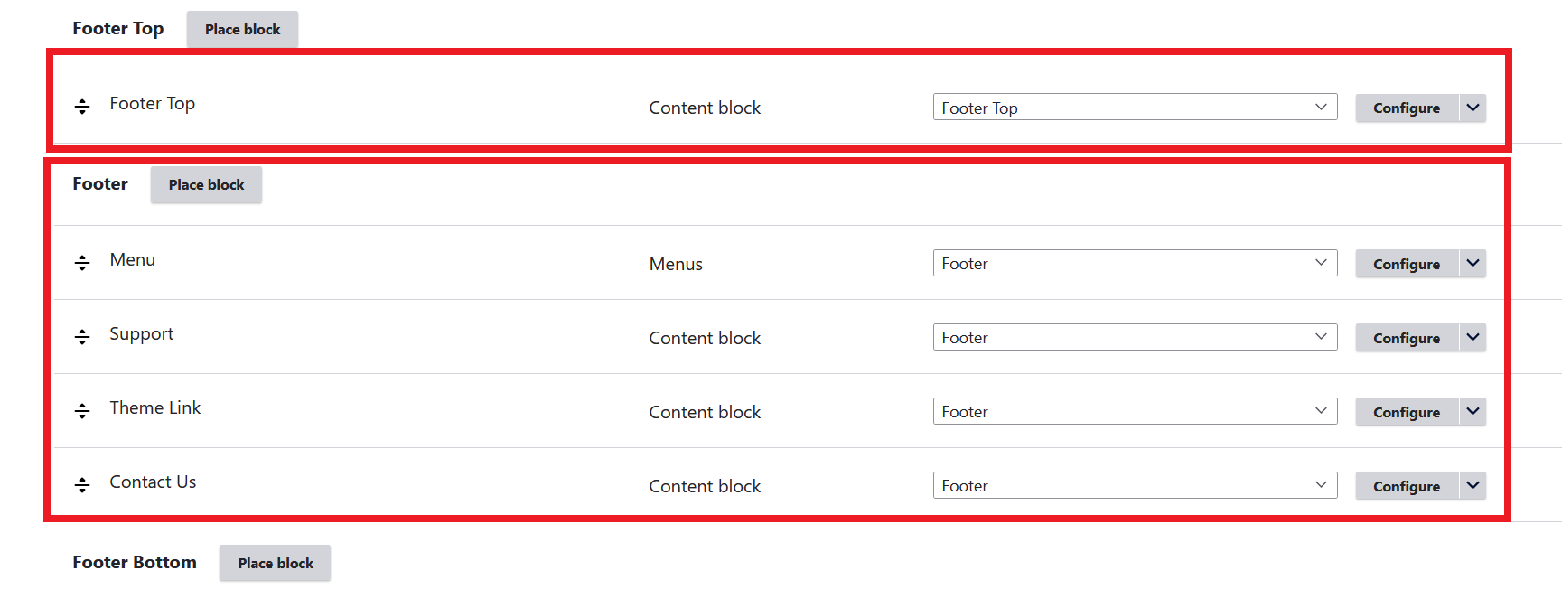Expand operations arrow beside Menu Configure
The width and height of the screenshot is (1562, 608).
point(1473,263)
